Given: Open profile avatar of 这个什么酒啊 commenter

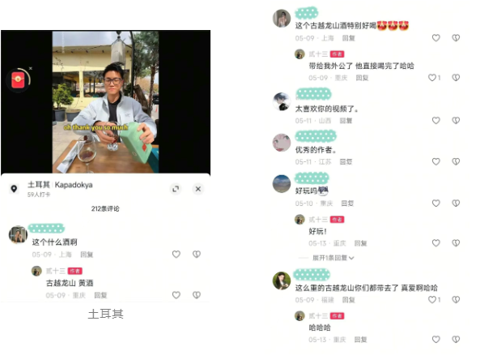Looking at the screenshot, I should 18,234.
